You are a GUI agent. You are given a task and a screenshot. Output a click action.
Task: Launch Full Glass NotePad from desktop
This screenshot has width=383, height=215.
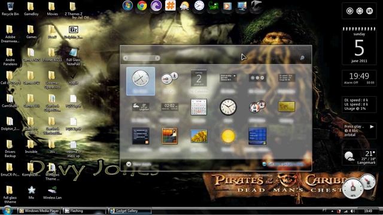click(x=73, y=57)
